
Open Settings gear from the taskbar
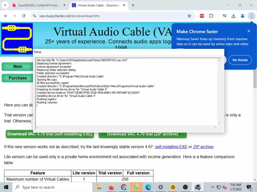(161, 187)
